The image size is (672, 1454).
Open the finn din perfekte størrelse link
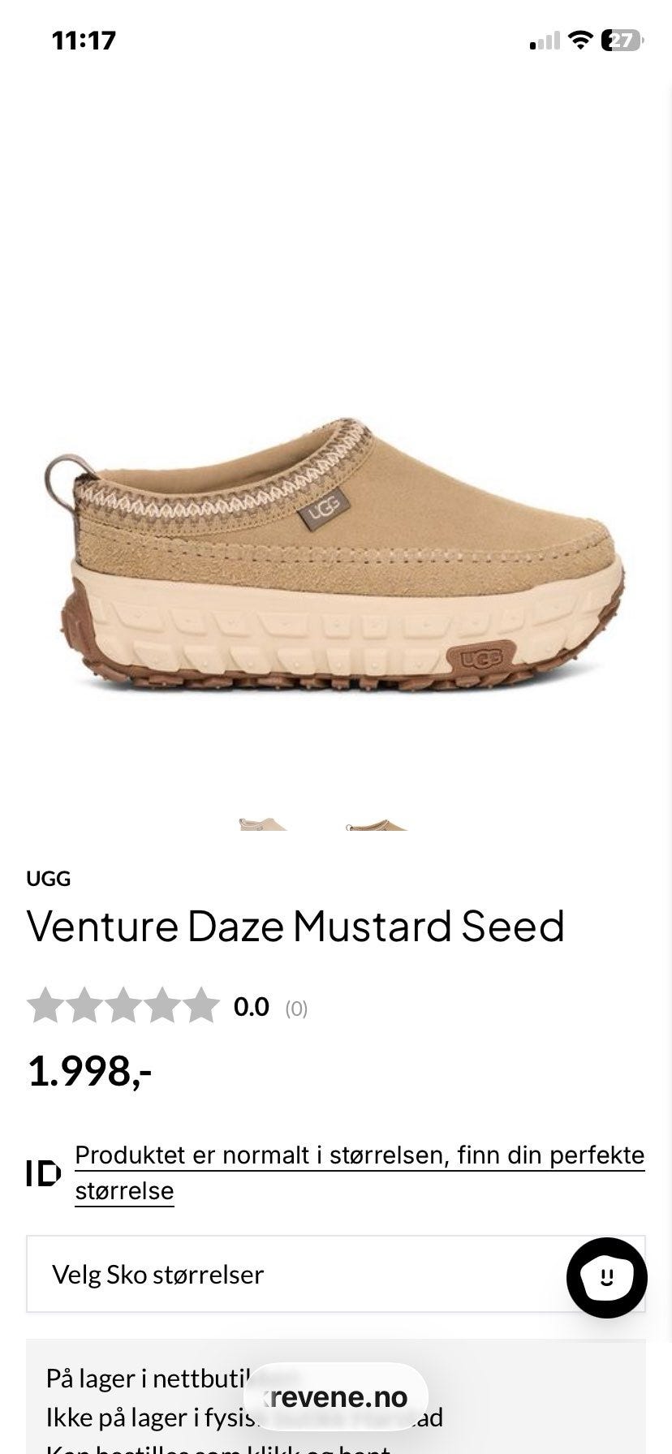click(x=360, y=1172)
